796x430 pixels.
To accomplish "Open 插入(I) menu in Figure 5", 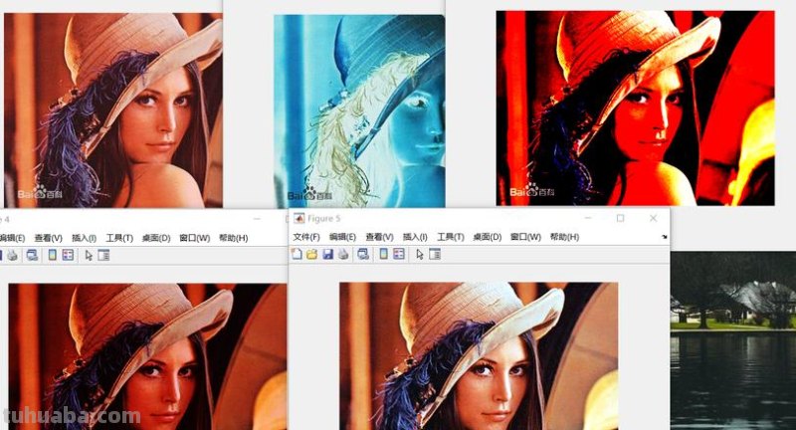I will (415, 237).
